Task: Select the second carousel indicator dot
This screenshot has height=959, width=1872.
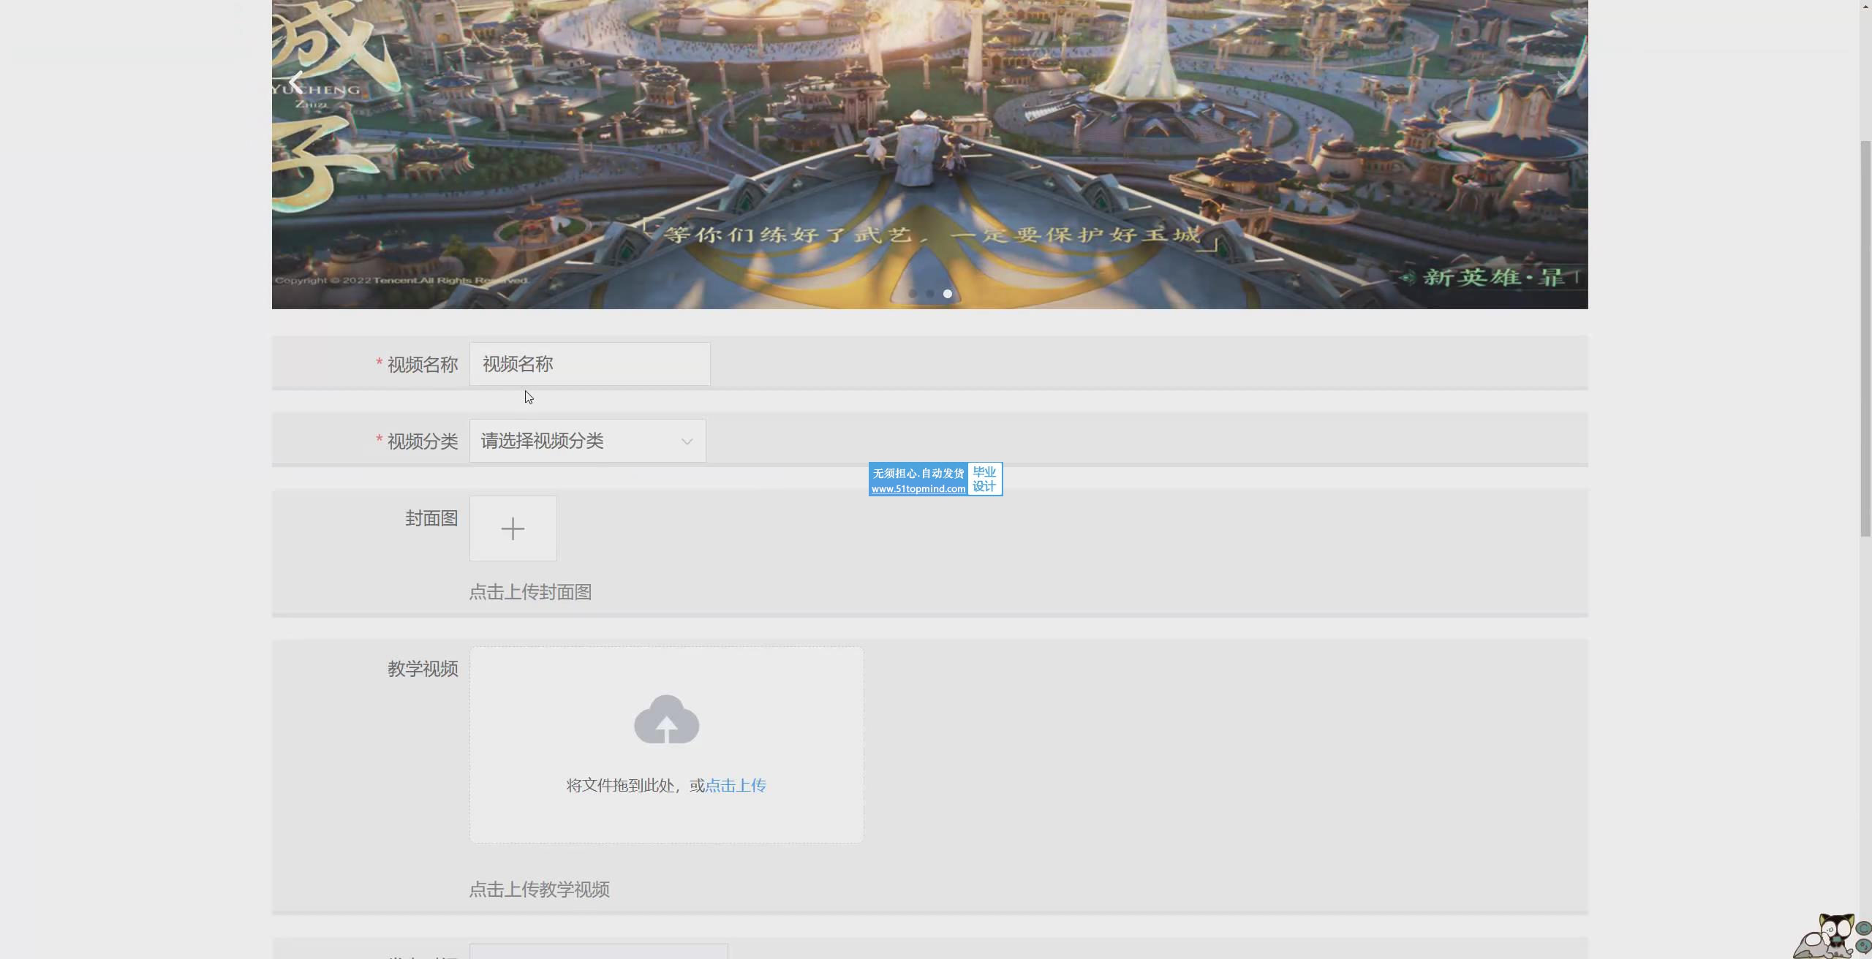Action: [929, 294]
